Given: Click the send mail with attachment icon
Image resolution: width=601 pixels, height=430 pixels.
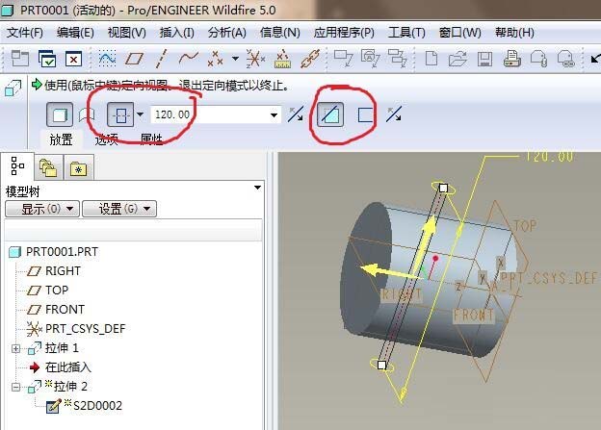Looking at the screenshot, I should (538, 59).
